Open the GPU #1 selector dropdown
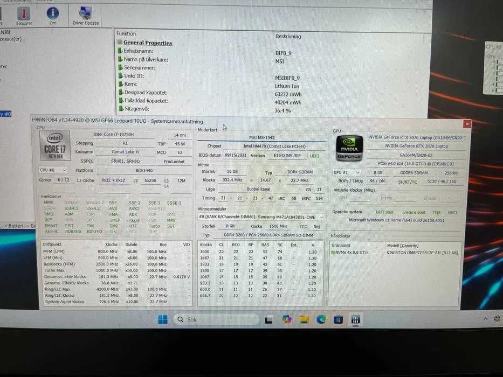The image size is (503, 377). (x=347, y=172)
